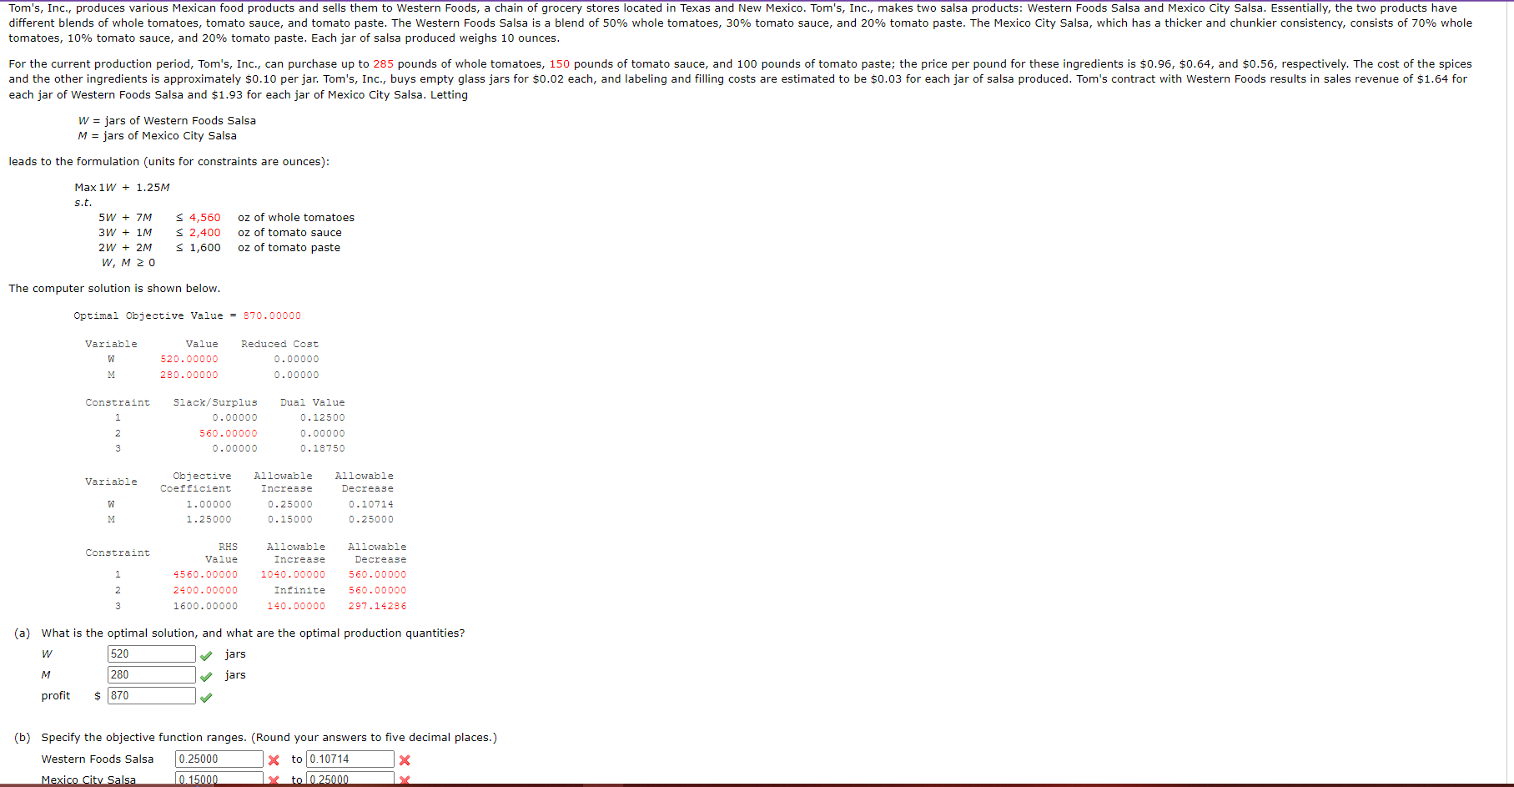Click the Mexico City Salsa lower range field
Screen dimensions: 1514x787
[219, 779]
